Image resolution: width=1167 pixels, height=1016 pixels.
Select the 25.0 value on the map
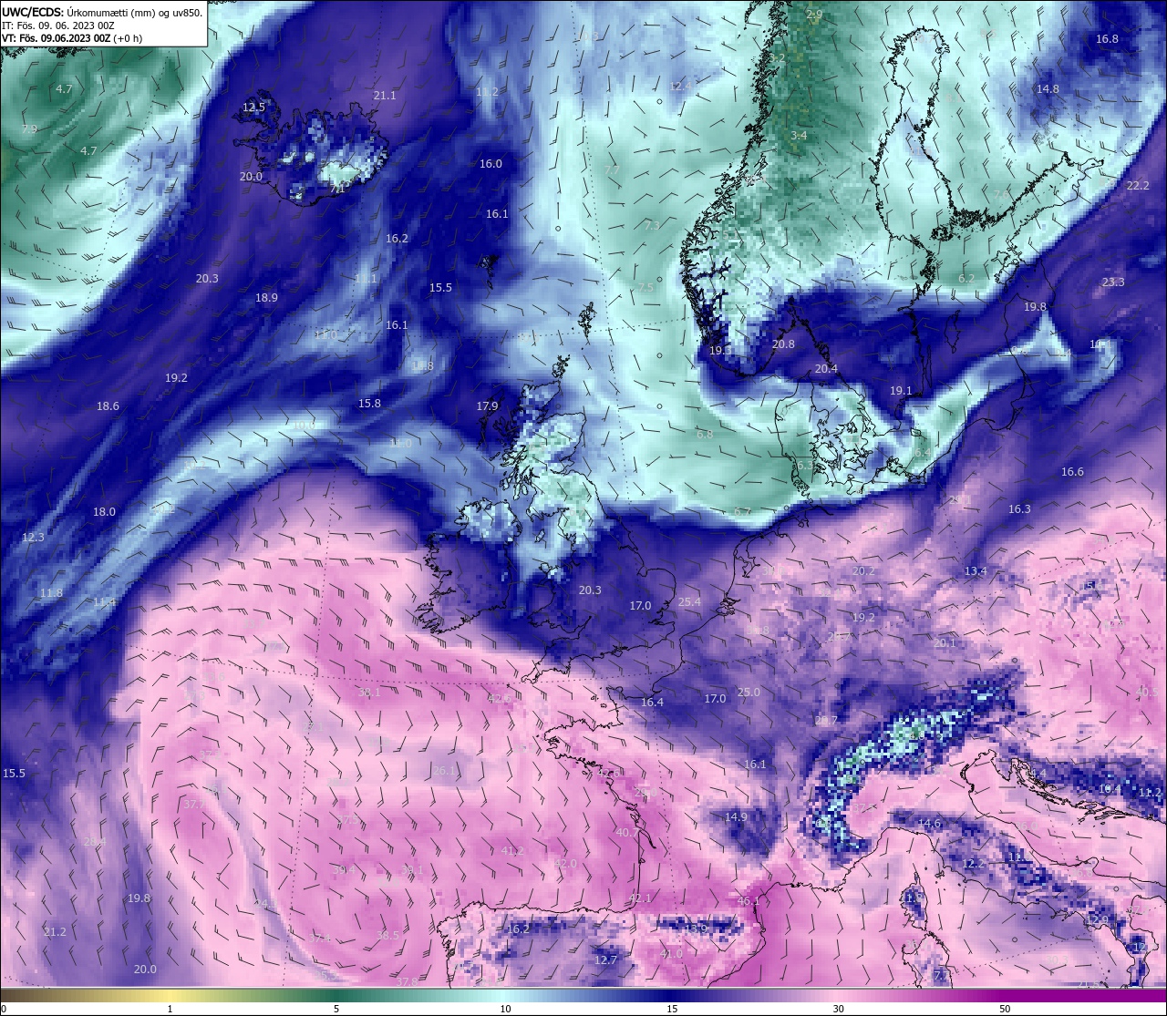point(749,693)
